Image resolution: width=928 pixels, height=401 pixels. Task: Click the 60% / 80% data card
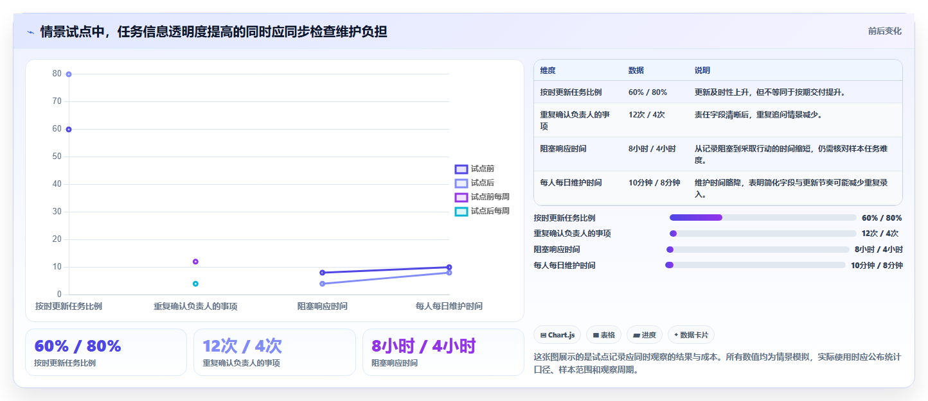pos(106,352)
